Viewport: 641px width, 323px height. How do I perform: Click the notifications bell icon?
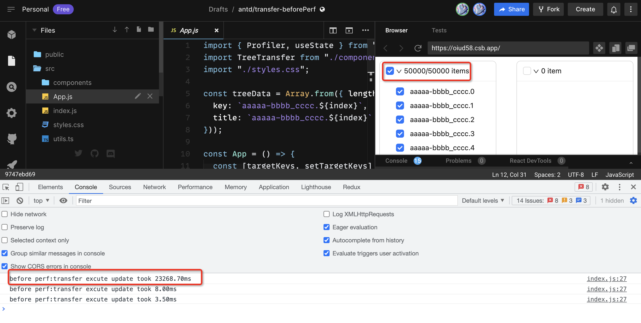614,10
